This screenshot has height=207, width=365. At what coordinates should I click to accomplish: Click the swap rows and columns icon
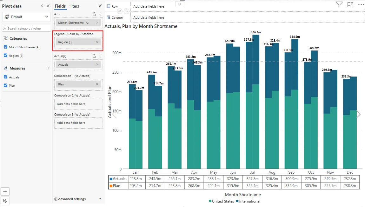(126, 11)
